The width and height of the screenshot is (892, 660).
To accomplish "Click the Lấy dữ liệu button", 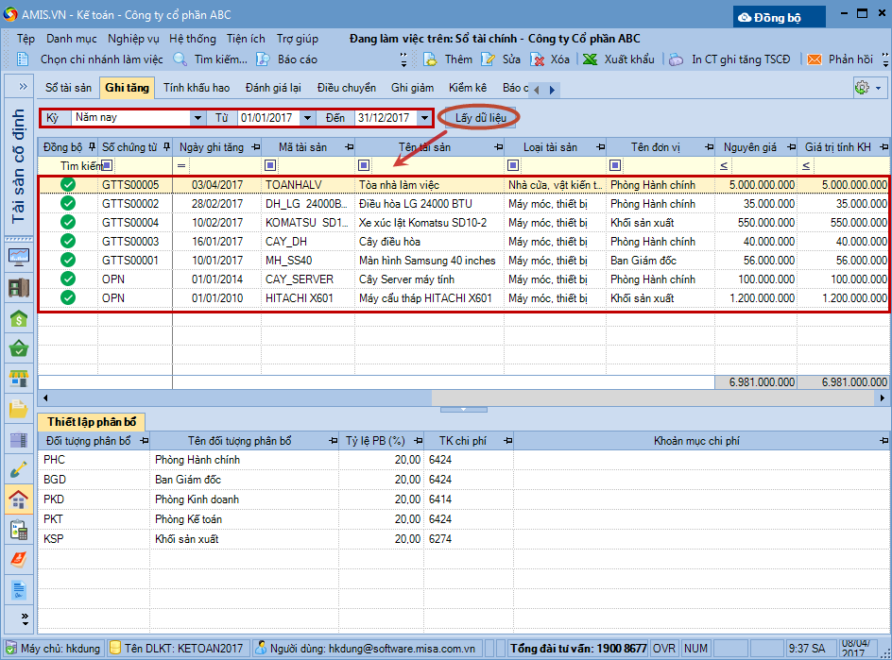I will [481, 118].
